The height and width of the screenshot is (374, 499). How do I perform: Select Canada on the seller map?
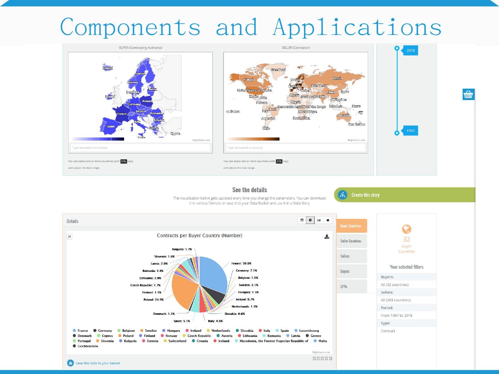[x=249, y=80]
